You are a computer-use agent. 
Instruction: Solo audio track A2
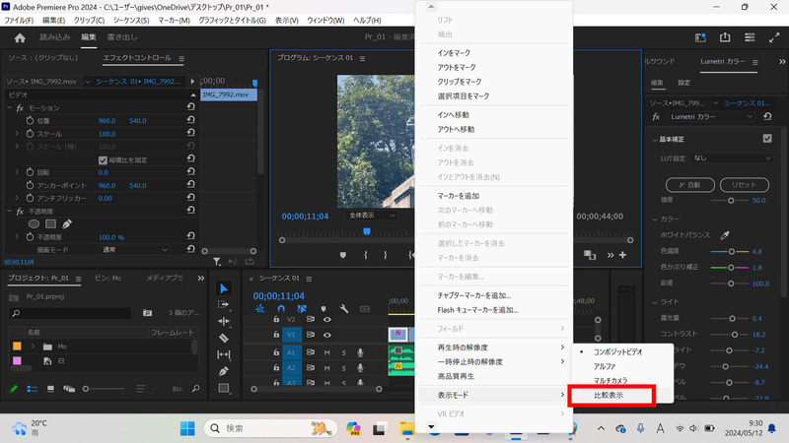click(x=343, y=368)
